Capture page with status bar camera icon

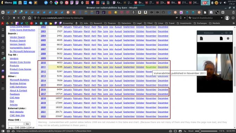[170, 131]
